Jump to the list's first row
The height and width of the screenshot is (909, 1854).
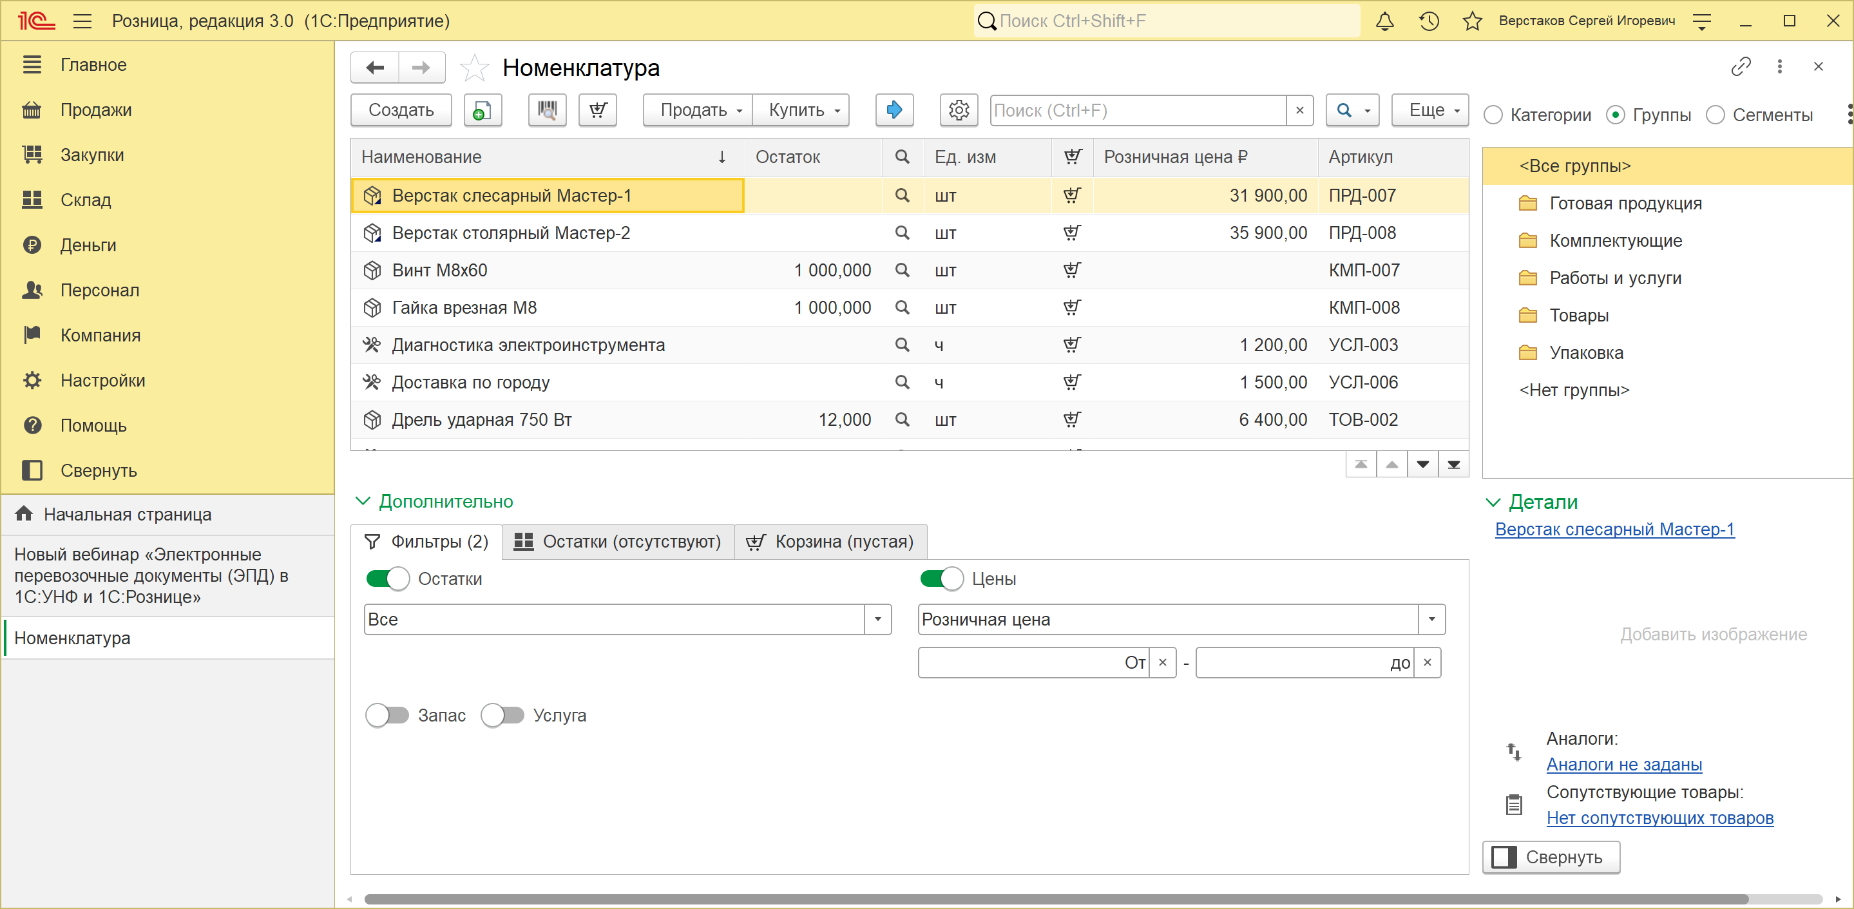[1361, 464]
